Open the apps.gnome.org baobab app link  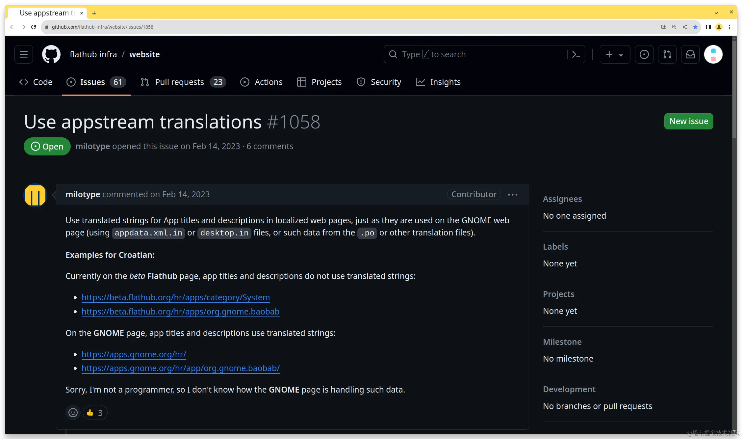click(x=181, y=368)
